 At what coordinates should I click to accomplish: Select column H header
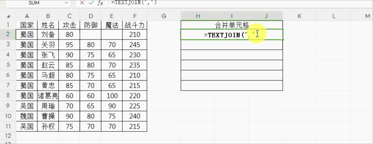tap(198, 16)
